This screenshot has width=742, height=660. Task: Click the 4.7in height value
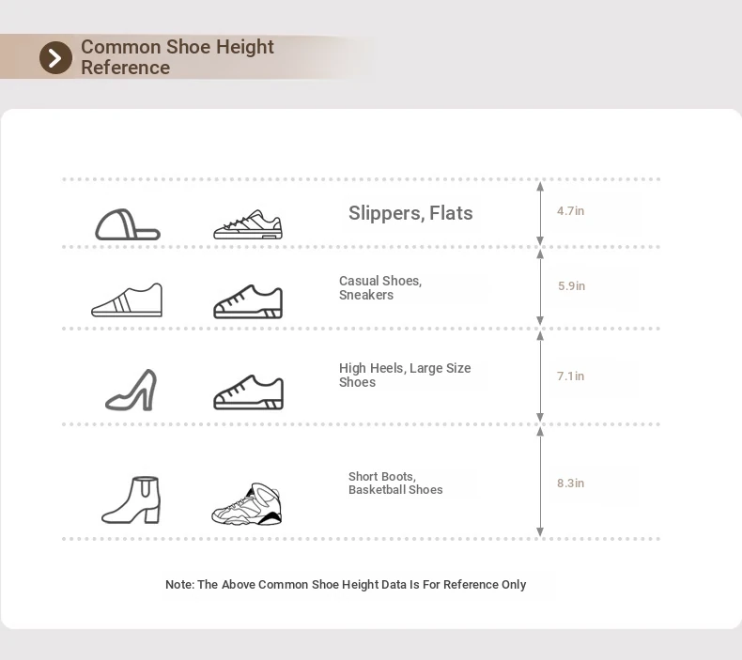coord(570,211)
